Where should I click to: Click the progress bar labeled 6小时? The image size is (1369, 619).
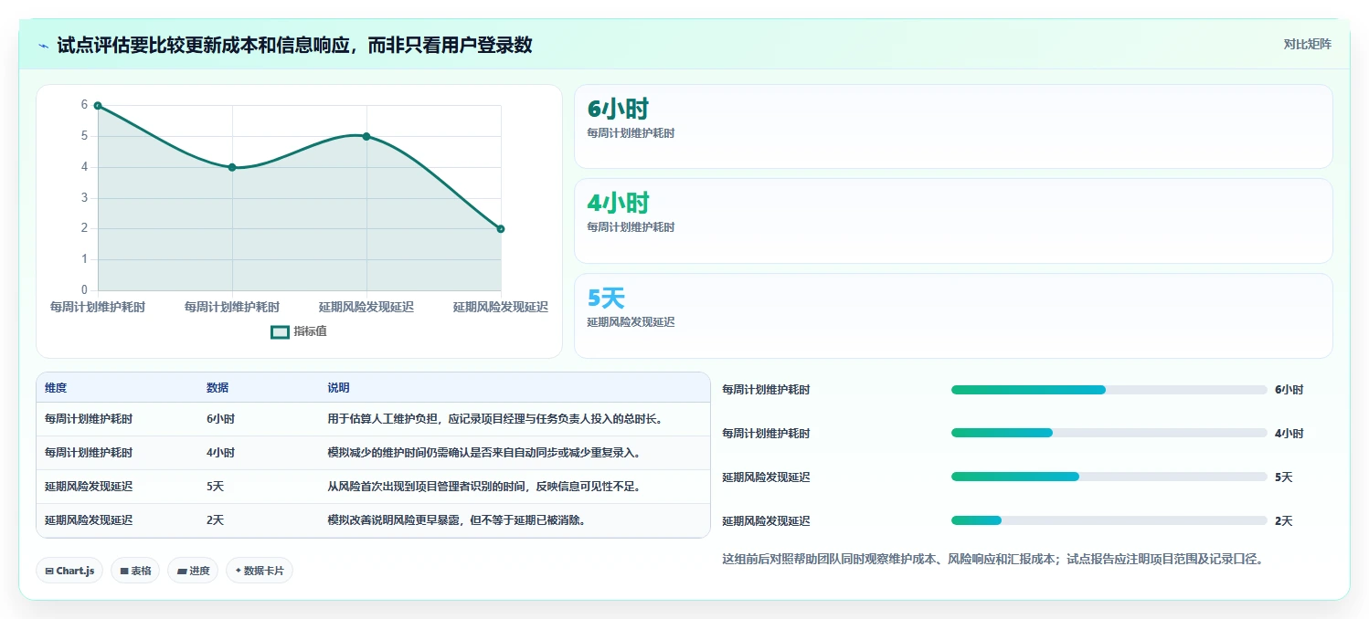click(1109, 390)
